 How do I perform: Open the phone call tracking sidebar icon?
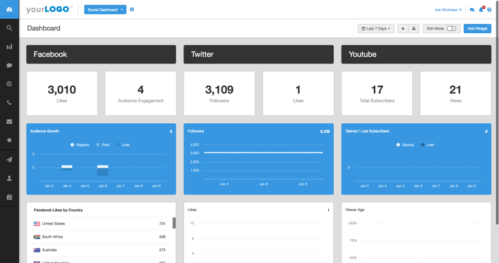coord(9,102)
